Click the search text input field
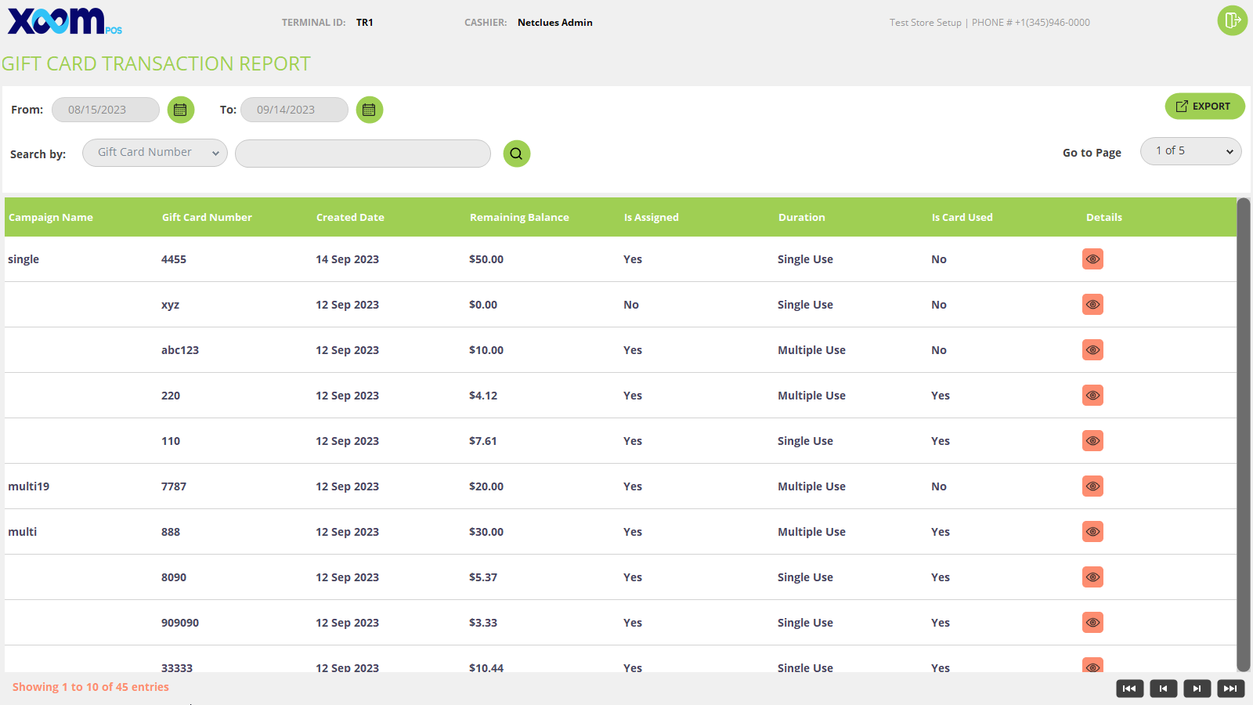 pyautogui.click(x=363, y=154)
